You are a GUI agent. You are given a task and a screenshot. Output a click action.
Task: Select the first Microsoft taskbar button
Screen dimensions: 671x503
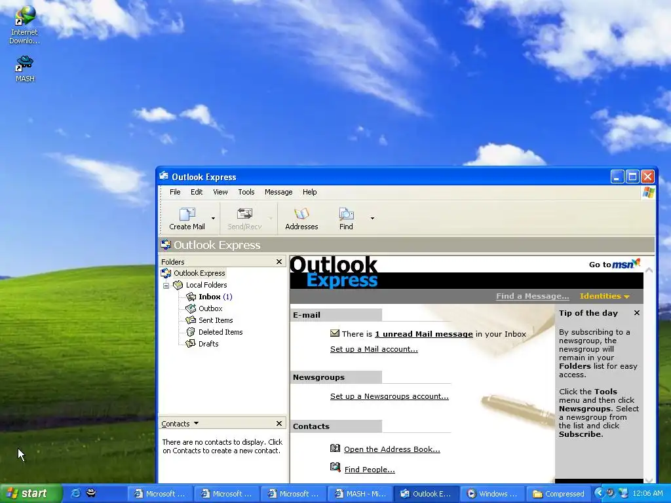click(161, 494)
